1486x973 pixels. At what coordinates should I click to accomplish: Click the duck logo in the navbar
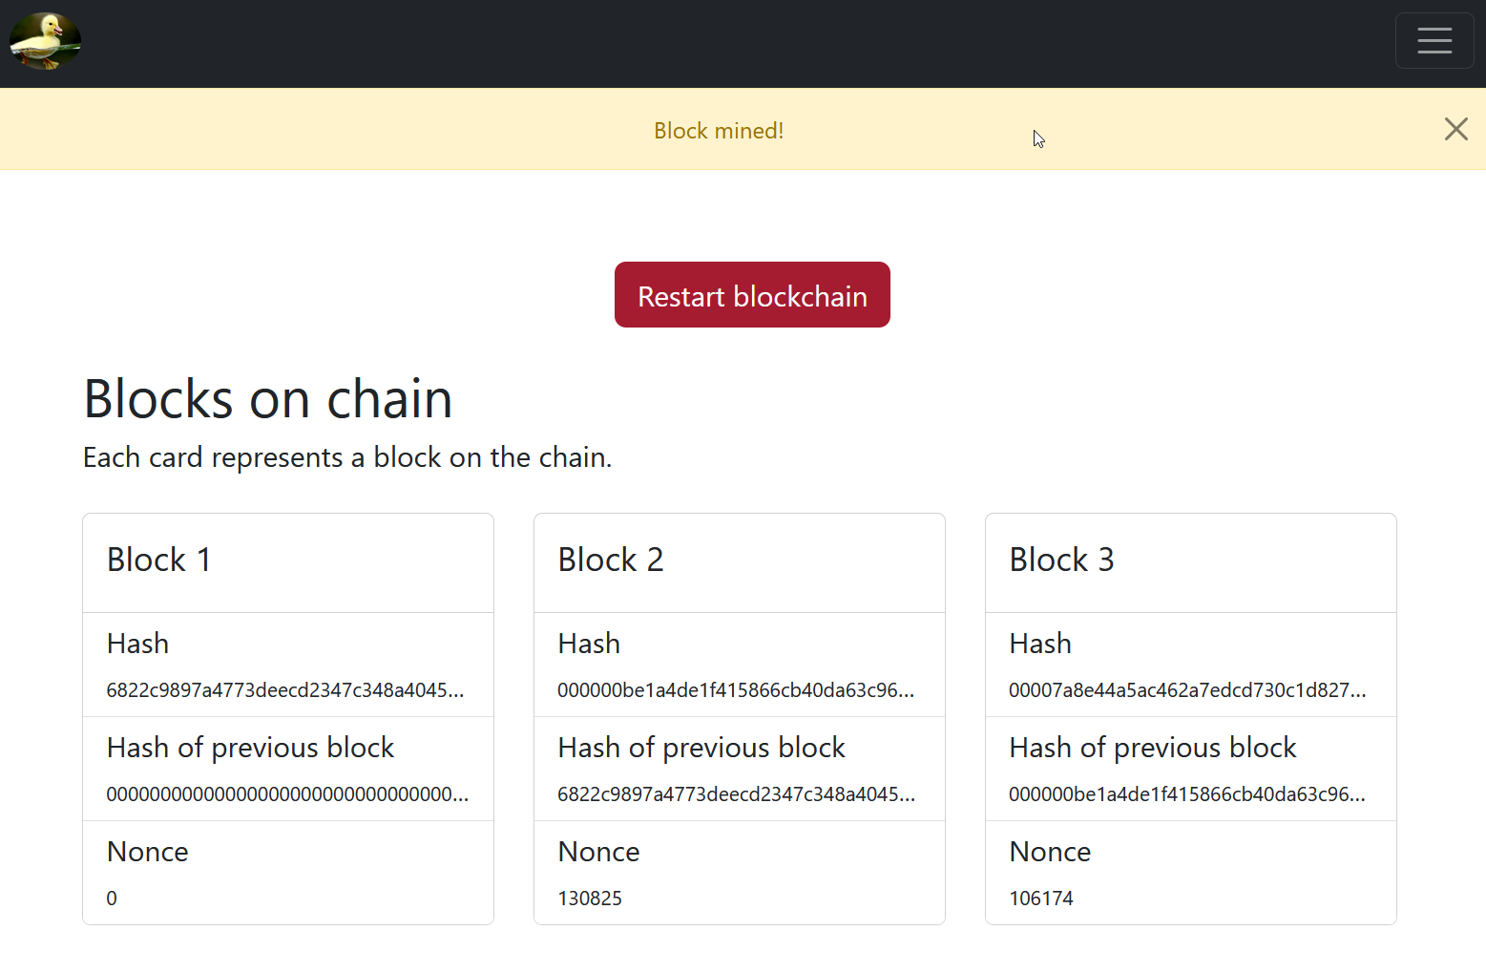click(x=45, y=41)
